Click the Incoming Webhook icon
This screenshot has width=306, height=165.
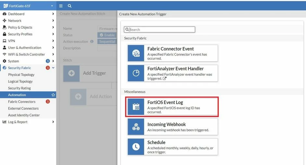pos(136,127)
